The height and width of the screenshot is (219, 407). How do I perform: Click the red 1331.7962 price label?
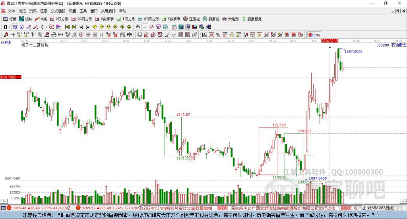(11, 77)
